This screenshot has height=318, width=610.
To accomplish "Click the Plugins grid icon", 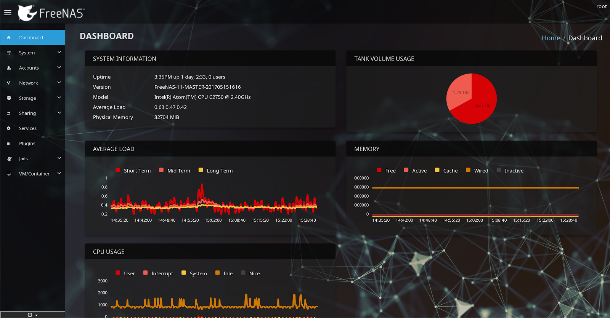I will click(x=9, y=144).
